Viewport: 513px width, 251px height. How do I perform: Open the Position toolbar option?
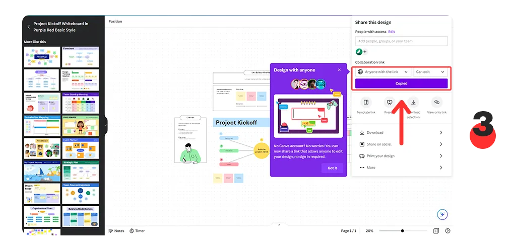115,22
